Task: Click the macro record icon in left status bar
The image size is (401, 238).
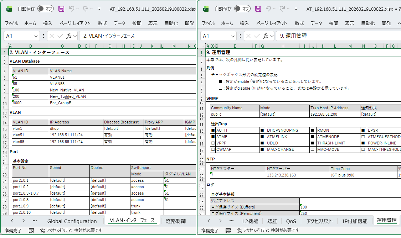Action: [x=31, y=231]
